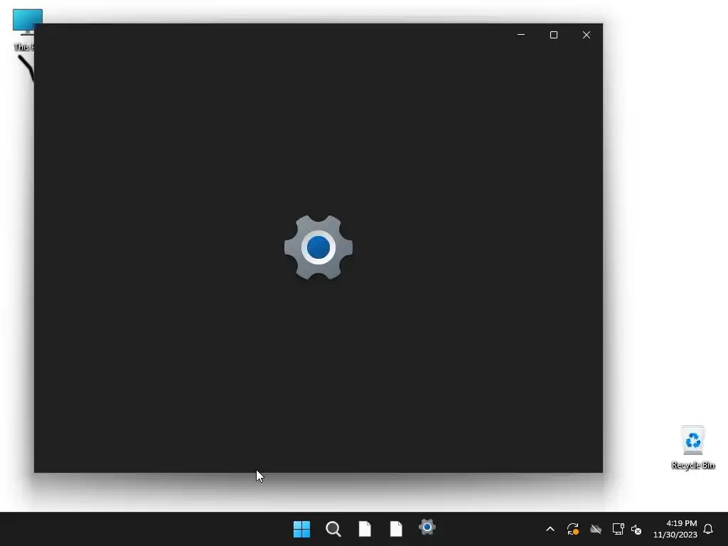
Task: Click the Settings gear splash logo
Action: coord(318,247)
